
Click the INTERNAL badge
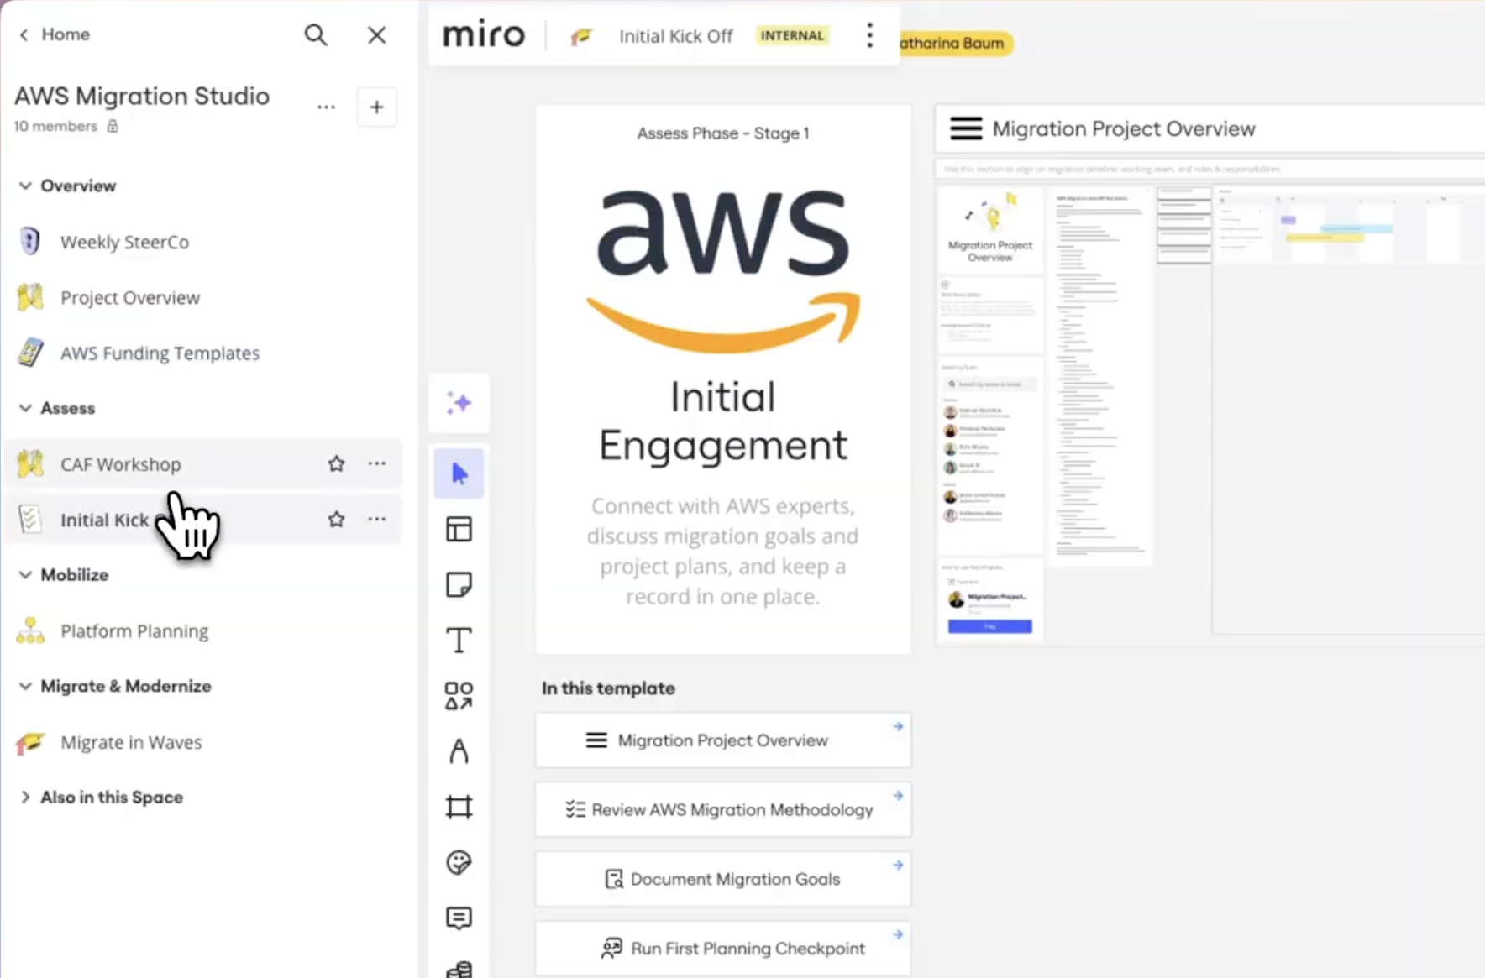[792, 35]
